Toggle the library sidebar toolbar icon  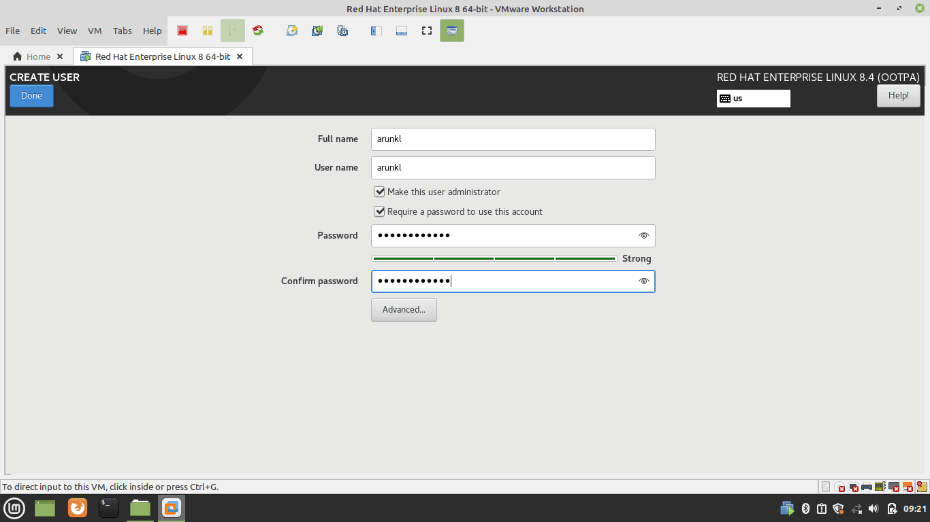[376, 31]
